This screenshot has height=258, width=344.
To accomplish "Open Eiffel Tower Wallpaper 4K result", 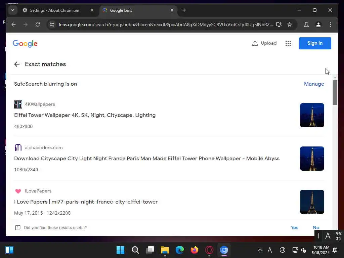I will pyautogui.click(x=85, y=115).
